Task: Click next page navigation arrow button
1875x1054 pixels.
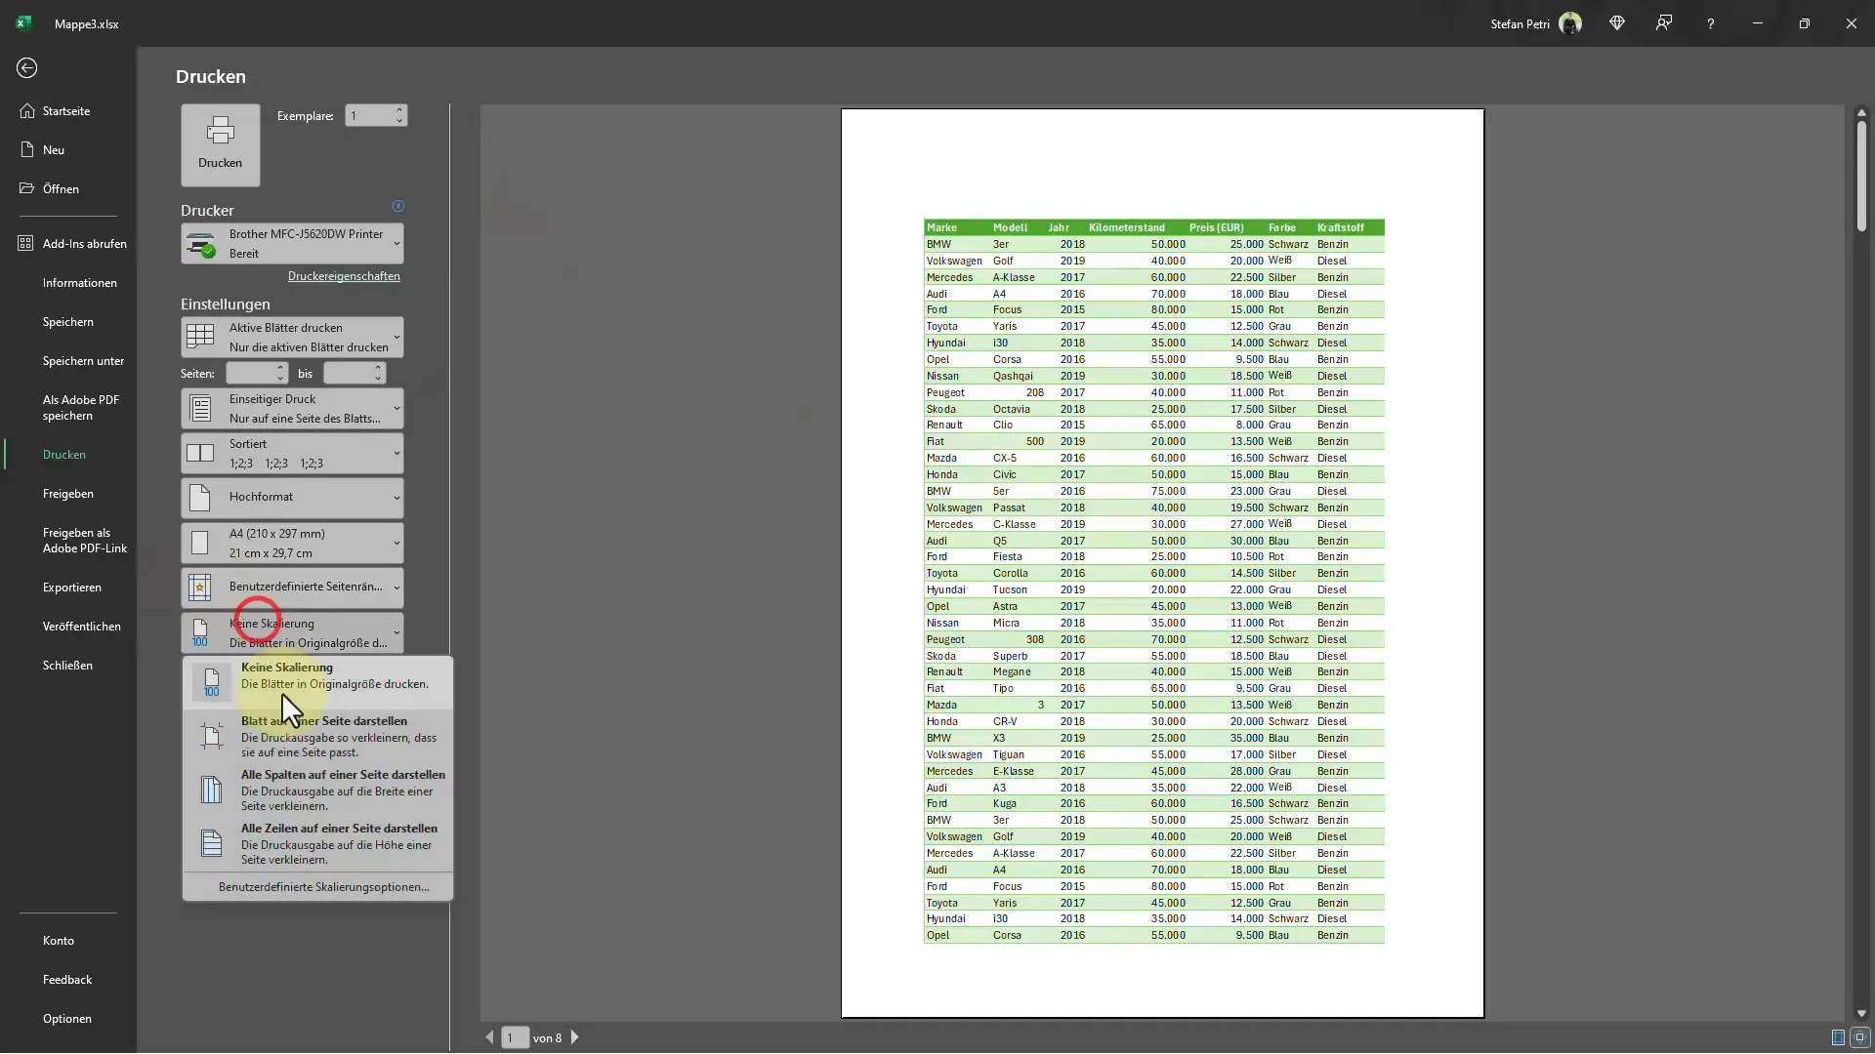Action: tap(577, 1037)
